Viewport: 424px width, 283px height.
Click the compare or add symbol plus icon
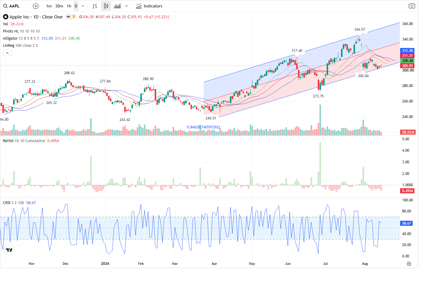tap(36, 6)
